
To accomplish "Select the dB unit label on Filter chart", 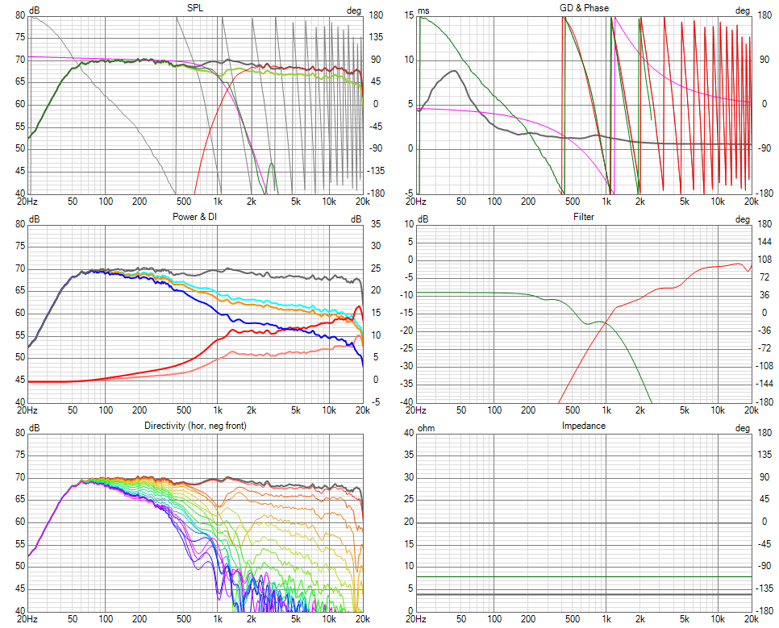I will (x=423, y=219).
